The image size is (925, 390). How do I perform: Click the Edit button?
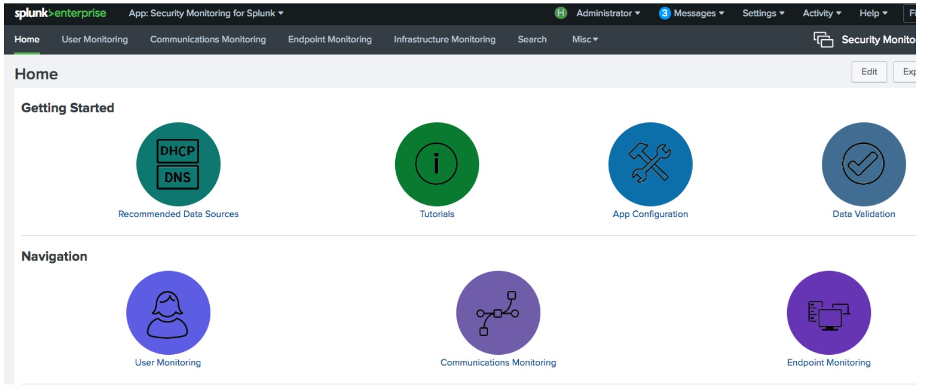[x=869, y=72]
